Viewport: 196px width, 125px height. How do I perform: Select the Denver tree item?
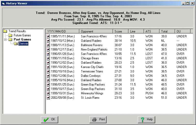coord(23,44)
